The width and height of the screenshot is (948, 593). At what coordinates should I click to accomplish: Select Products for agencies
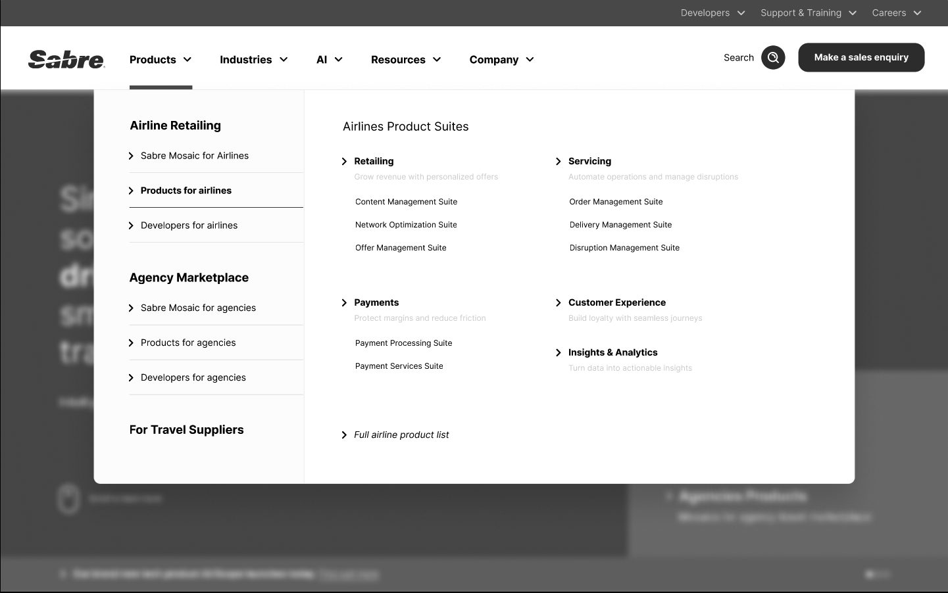click(x=188, y=343)
